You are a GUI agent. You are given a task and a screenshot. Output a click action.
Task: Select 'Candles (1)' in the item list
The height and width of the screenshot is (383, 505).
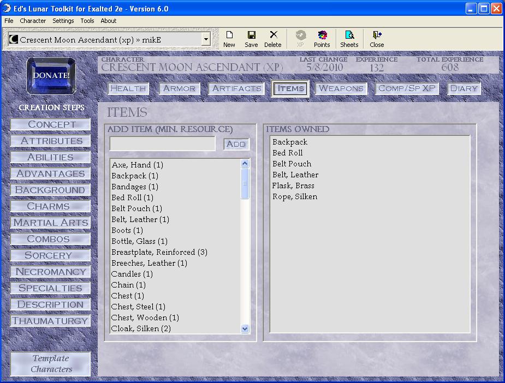(132, 274)
